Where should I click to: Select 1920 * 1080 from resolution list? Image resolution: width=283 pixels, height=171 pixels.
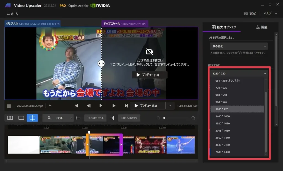click(x=222, y=124)
